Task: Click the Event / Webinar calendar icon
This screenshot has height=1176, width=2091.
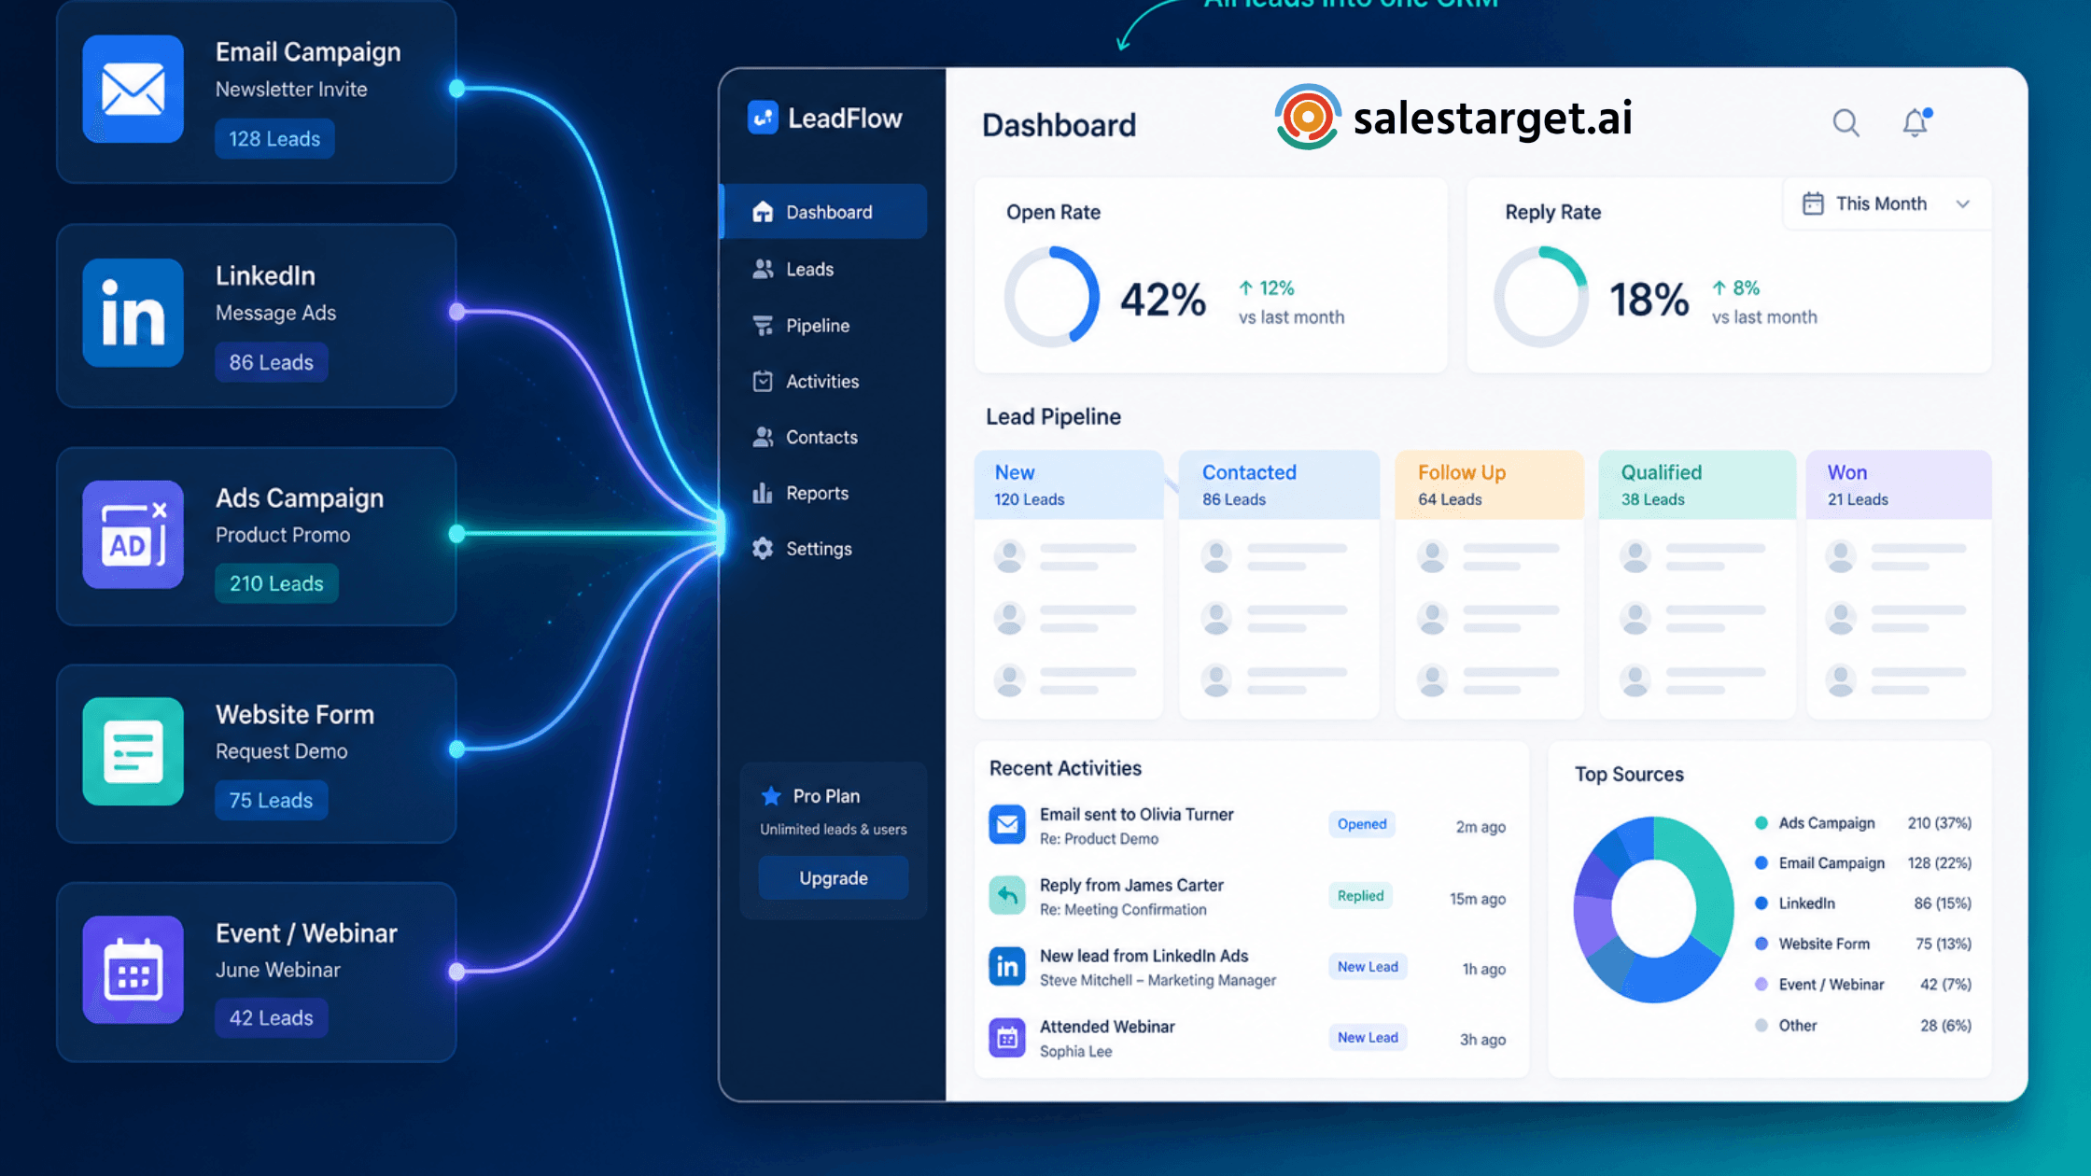Action: pos(133,970)
